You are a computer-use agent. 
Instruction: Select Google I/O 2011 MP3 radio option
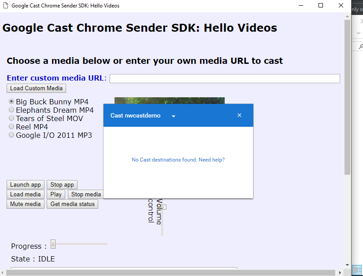point(11,135)
